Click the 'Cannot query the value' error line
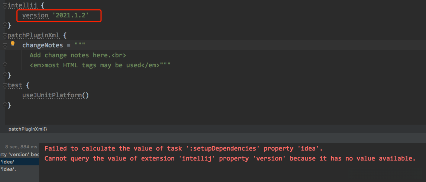This screenshot has height=182, width=426. 230,159
